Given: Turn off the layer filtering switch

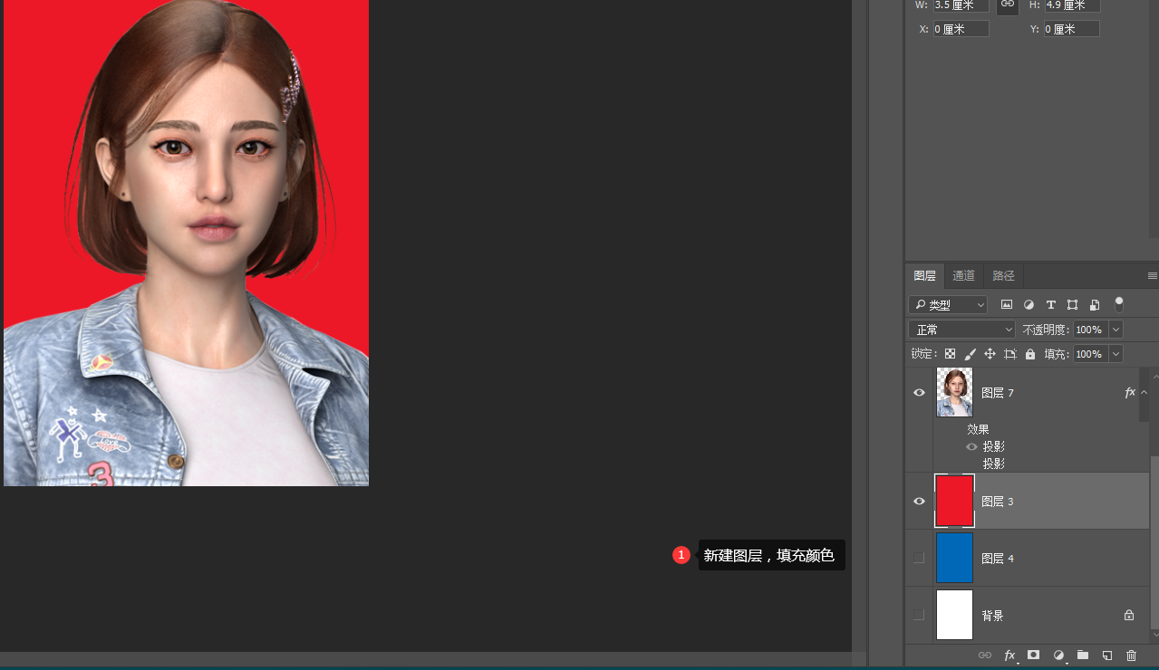Looking at the screenshot, I should [x=1118, y=304].
